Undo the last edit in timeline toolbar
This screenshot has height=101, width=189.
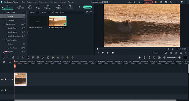tap(3, 58)
